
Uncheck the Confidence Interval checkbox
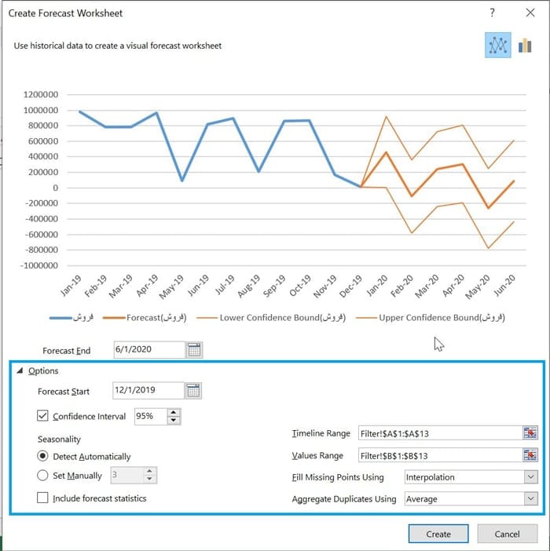[42, 416]
